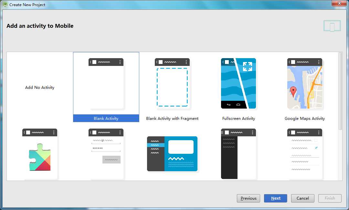Choose the Blank Activity with Fragment thumbnail
The width and height of the screenshot is (349, 210).
point(172,84)
